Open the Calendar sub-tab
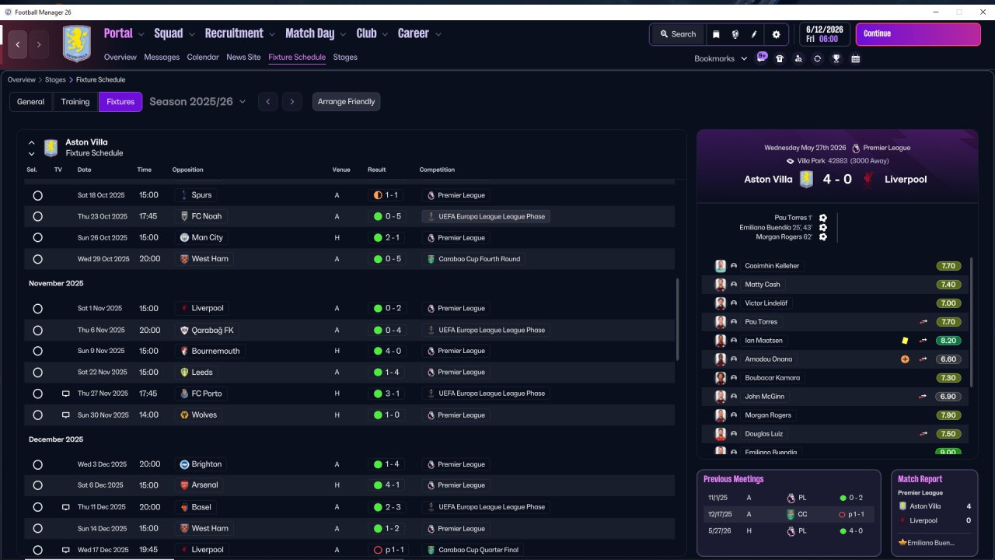Screen dimensions: 995x560 [x=203, y=58]
